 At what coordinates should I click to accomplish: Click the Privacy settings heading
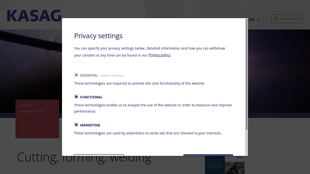[x=98, y=36]
